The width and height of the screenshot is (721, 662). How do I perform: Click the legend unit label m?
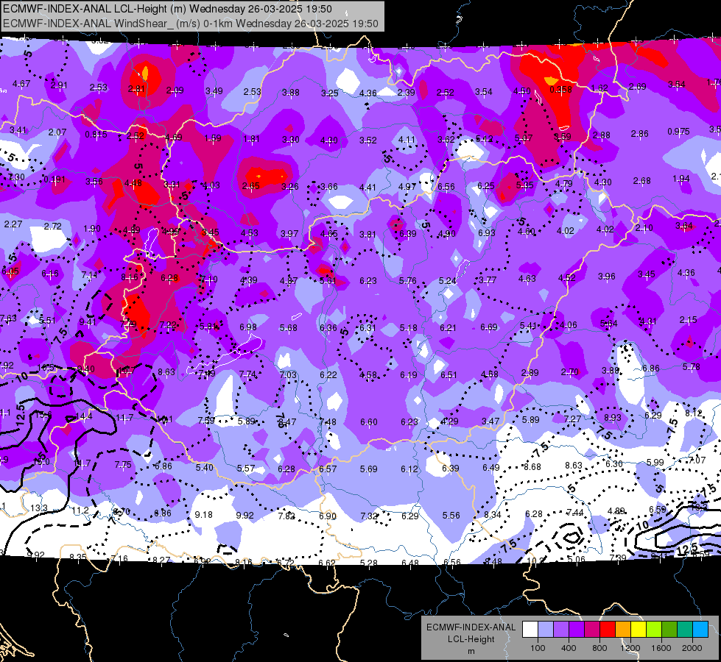[x=471, y=652]
